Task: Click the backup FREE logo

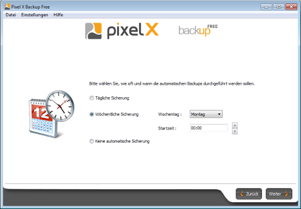Action: [x=198, y=30]
